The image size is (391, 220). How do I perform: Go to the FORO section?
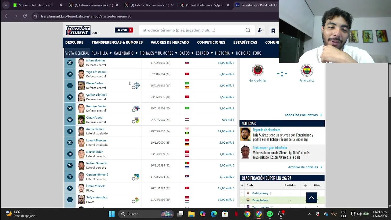coord(257,53)
